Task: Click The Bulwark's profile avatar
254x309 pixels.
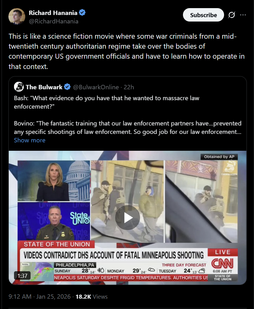Action: (x=19, y=87)
